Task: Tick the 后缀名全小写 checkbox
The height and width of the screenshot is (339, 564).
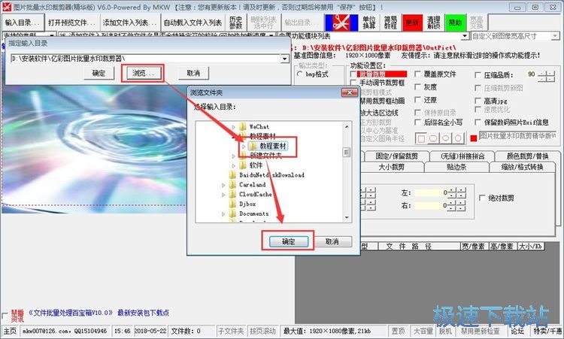Action: coord(417,123)
